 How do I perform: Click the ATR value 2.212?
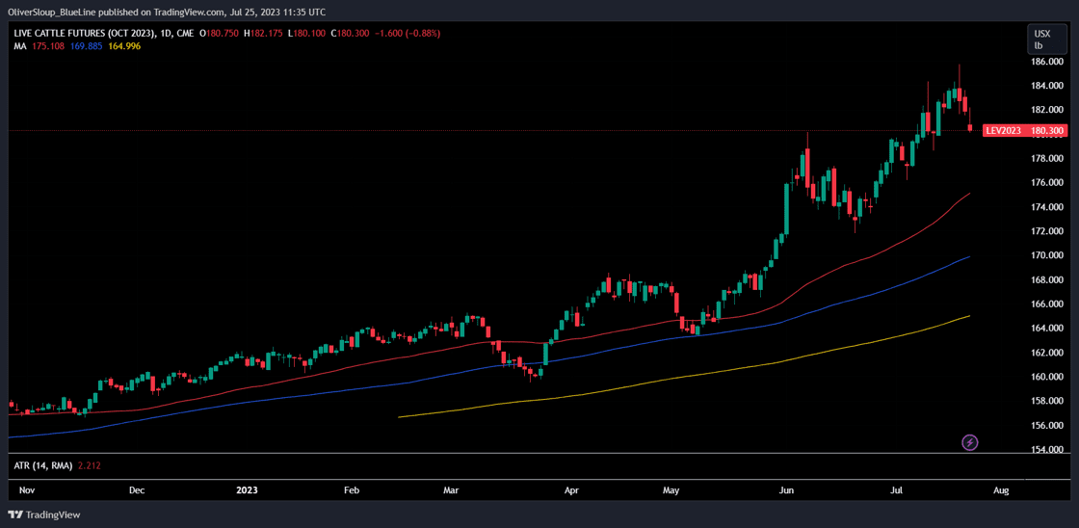90,466
